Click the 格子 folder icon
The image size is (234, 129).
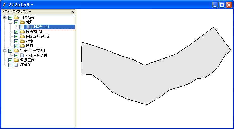pyautogui.click(x=16, y=51)
